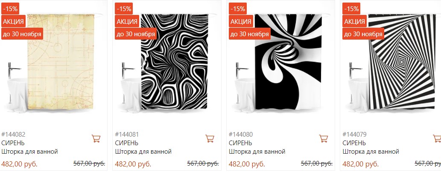Click article number #144081
The height and width of the screenshot is (172, 441).
click(x=127, y=135)
